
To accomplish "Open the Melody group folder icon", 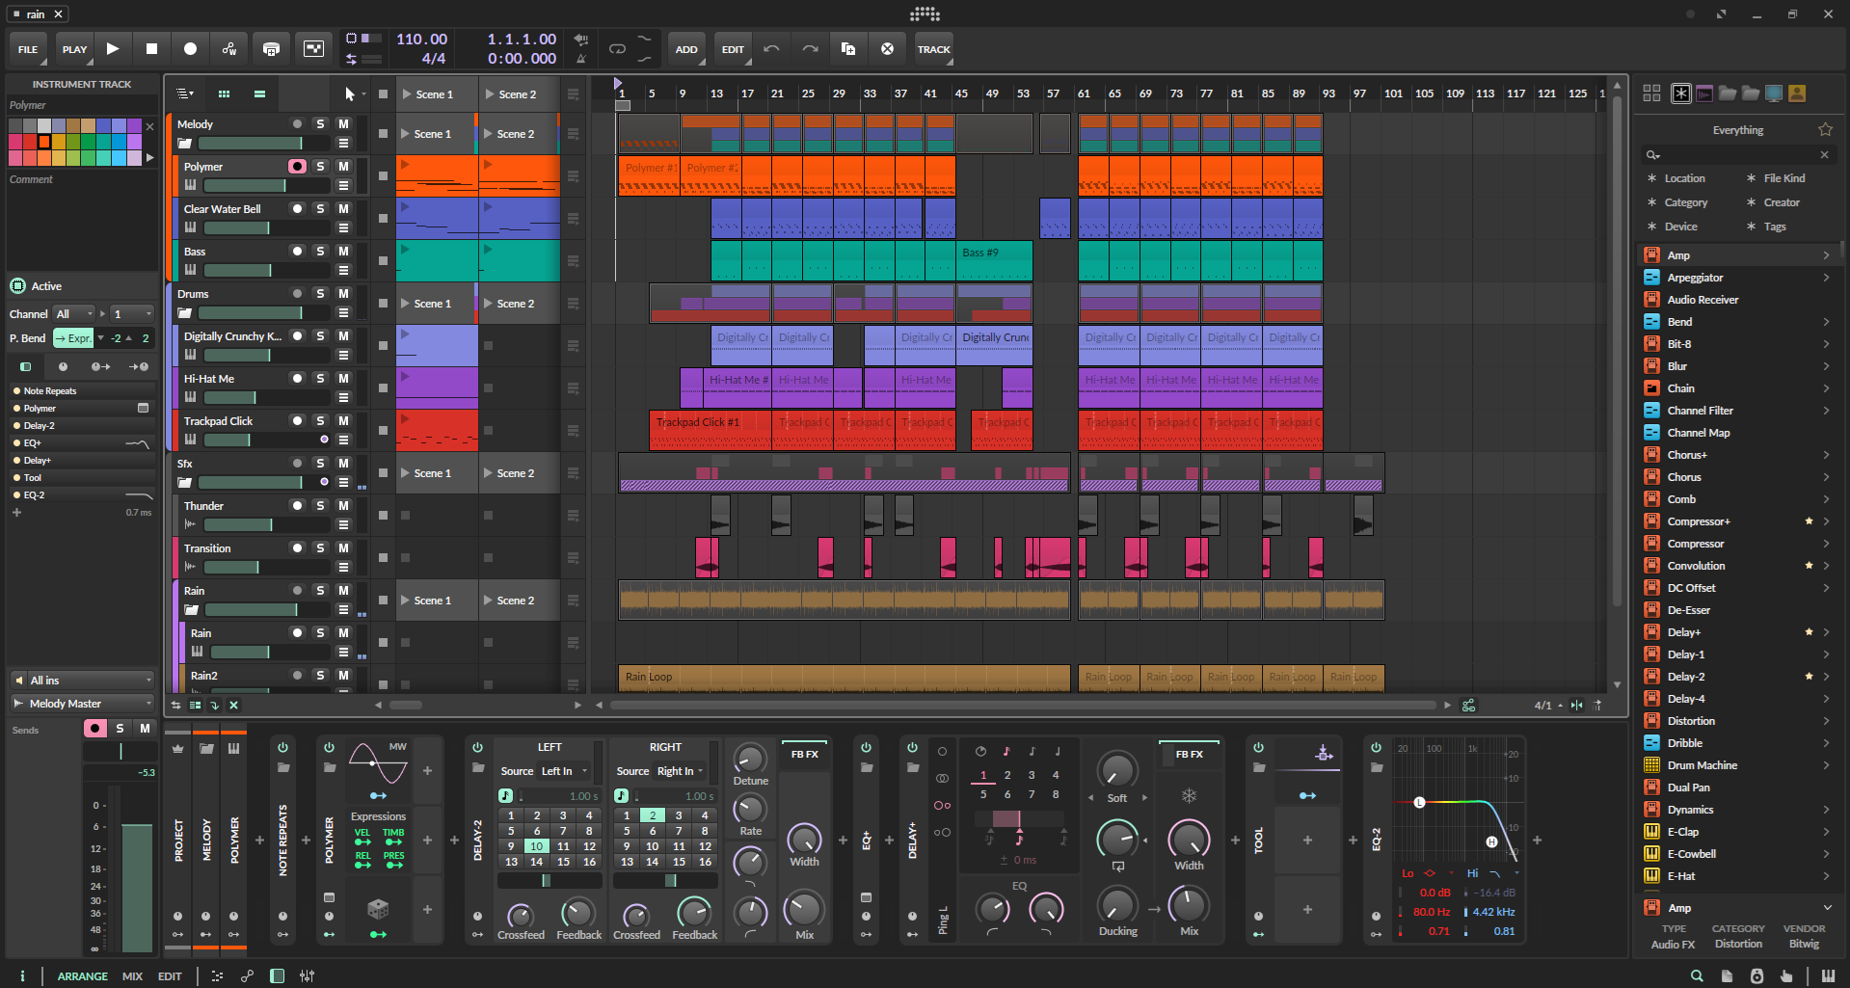I will tap(184, 143).
